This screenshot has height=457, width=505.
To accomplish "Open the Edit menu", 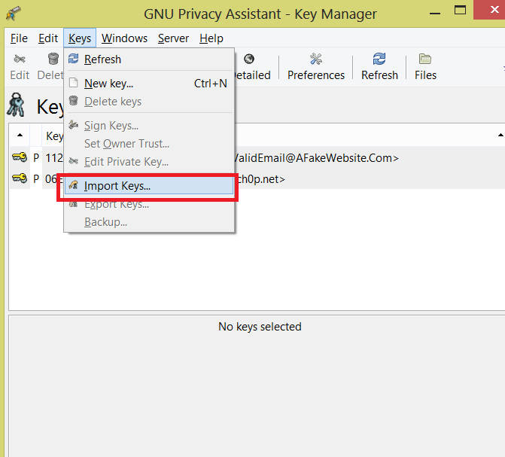I will pos(48,38).
